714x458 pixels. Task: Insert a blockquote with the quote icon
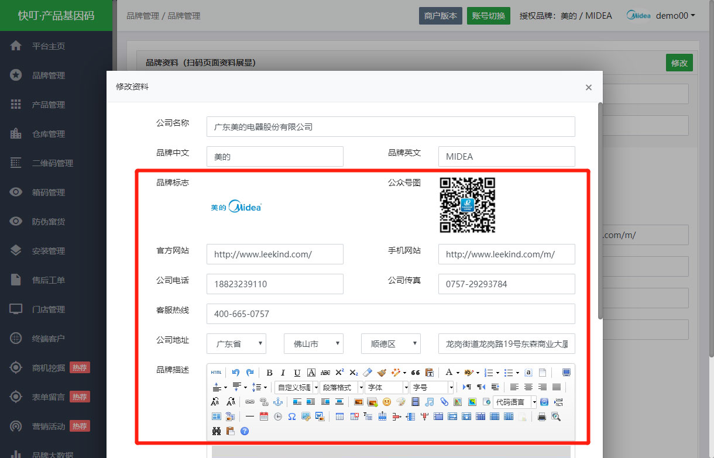416,373
